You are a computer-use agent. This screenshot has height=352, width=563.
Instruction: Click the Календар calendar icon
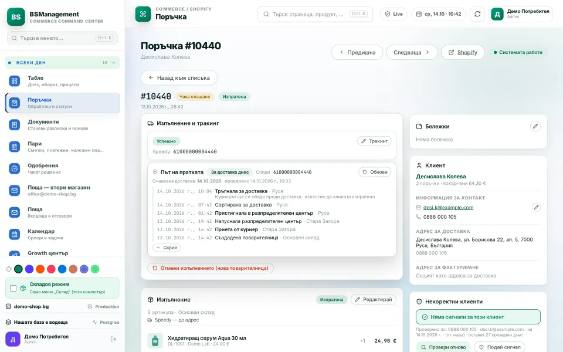click(14, 234)
